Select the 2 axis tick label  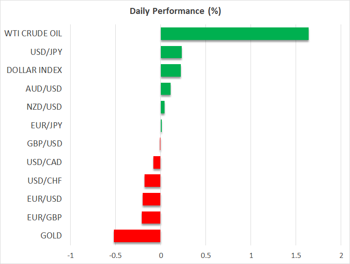pos(341,256)
